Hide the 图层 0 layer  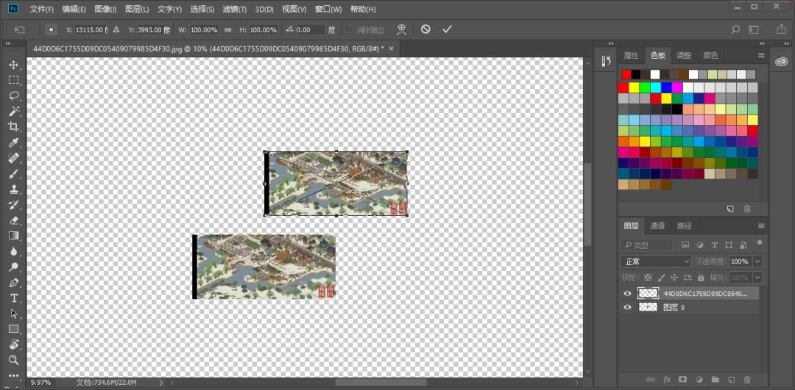pyautogui.click(x=628, y=307)
